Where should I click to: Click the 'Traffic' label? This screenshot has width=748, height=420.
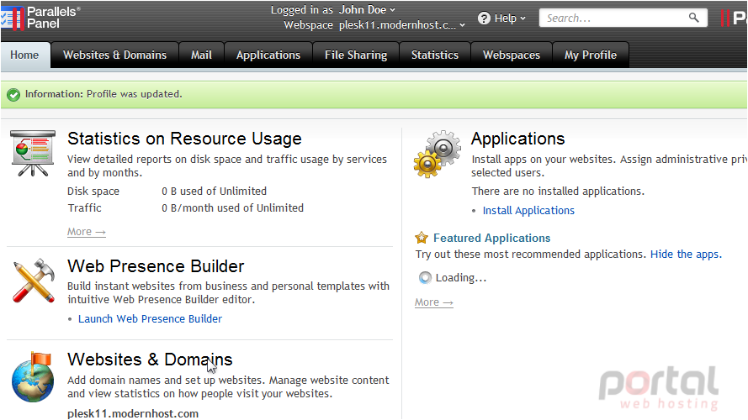84,207
